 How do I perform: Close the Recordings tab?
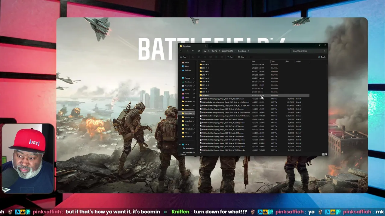[206, 46]
